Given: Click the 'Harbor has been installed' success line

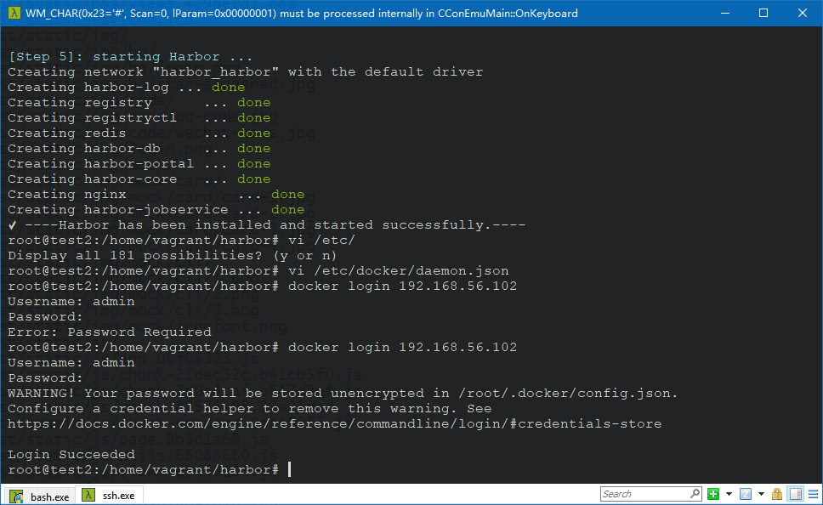Looking at the screenshot, I should pos(267,224).
